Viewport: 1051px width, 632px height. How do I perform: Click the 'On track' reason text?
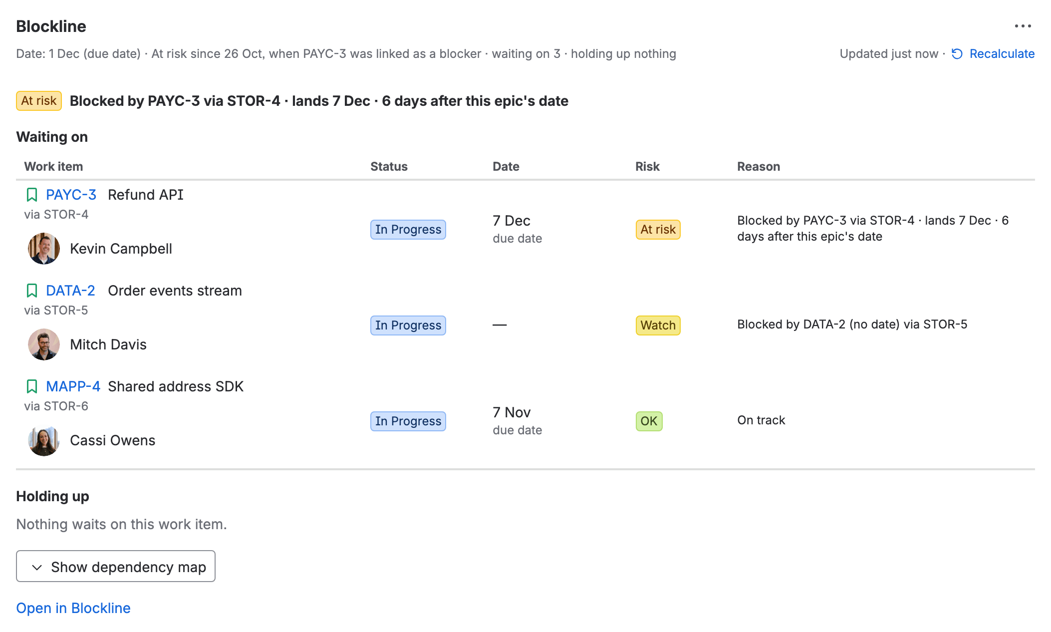coord(761,420)
